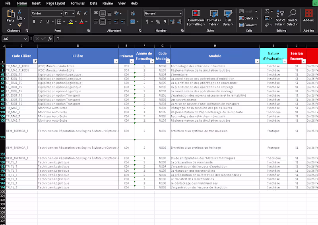Switch to the Formulas ribbon tab
This screenshot has height=225, width=318.
click(78, 3)
